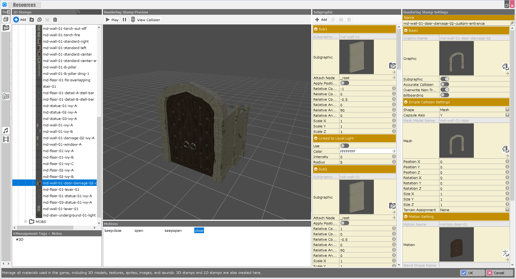The height and width of the screenshot is (279, 516).
Task: Switch to the keepopen motion
Action: click(x=173, y=230)
